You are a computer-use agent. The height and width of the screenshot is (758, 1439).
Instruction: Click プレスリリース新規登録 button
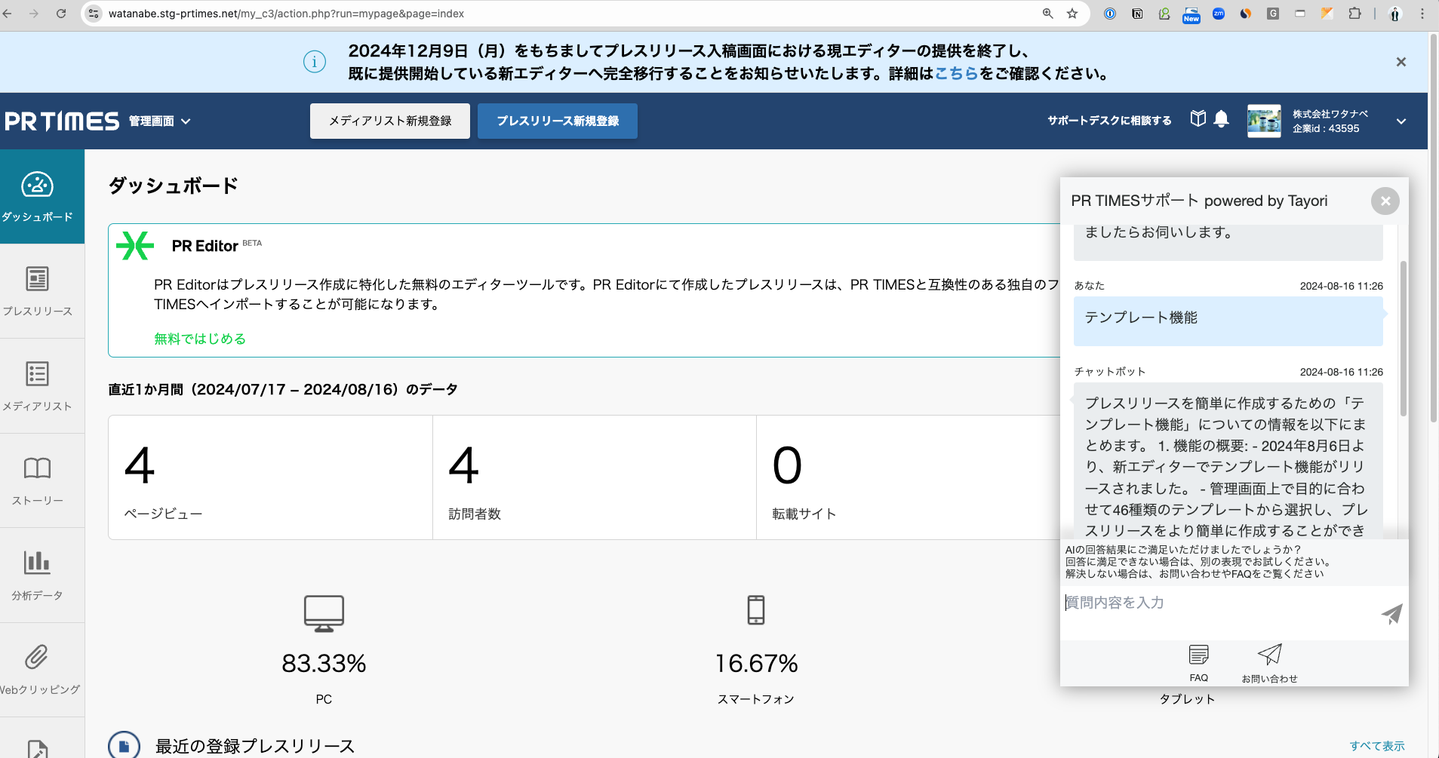point(556,121)
